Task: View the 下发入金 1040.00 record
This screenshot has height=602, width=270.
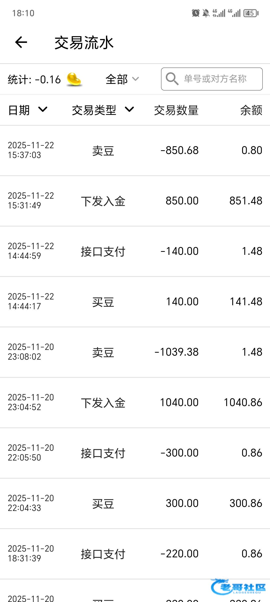Action: click(x=135, y=403)
